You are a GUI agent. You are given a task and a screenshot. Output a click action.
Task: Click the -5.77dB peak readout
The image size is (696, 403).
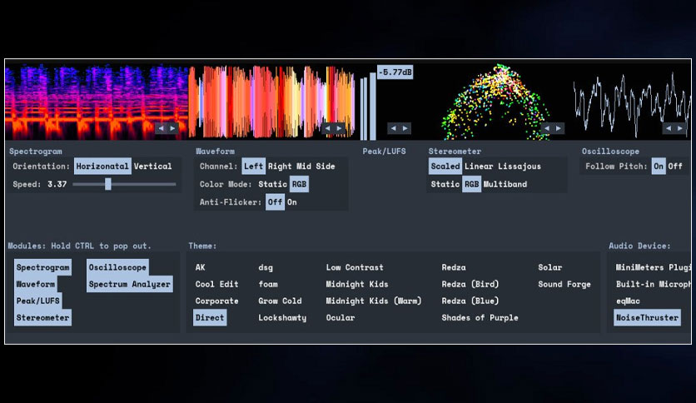tap(395, 72)
